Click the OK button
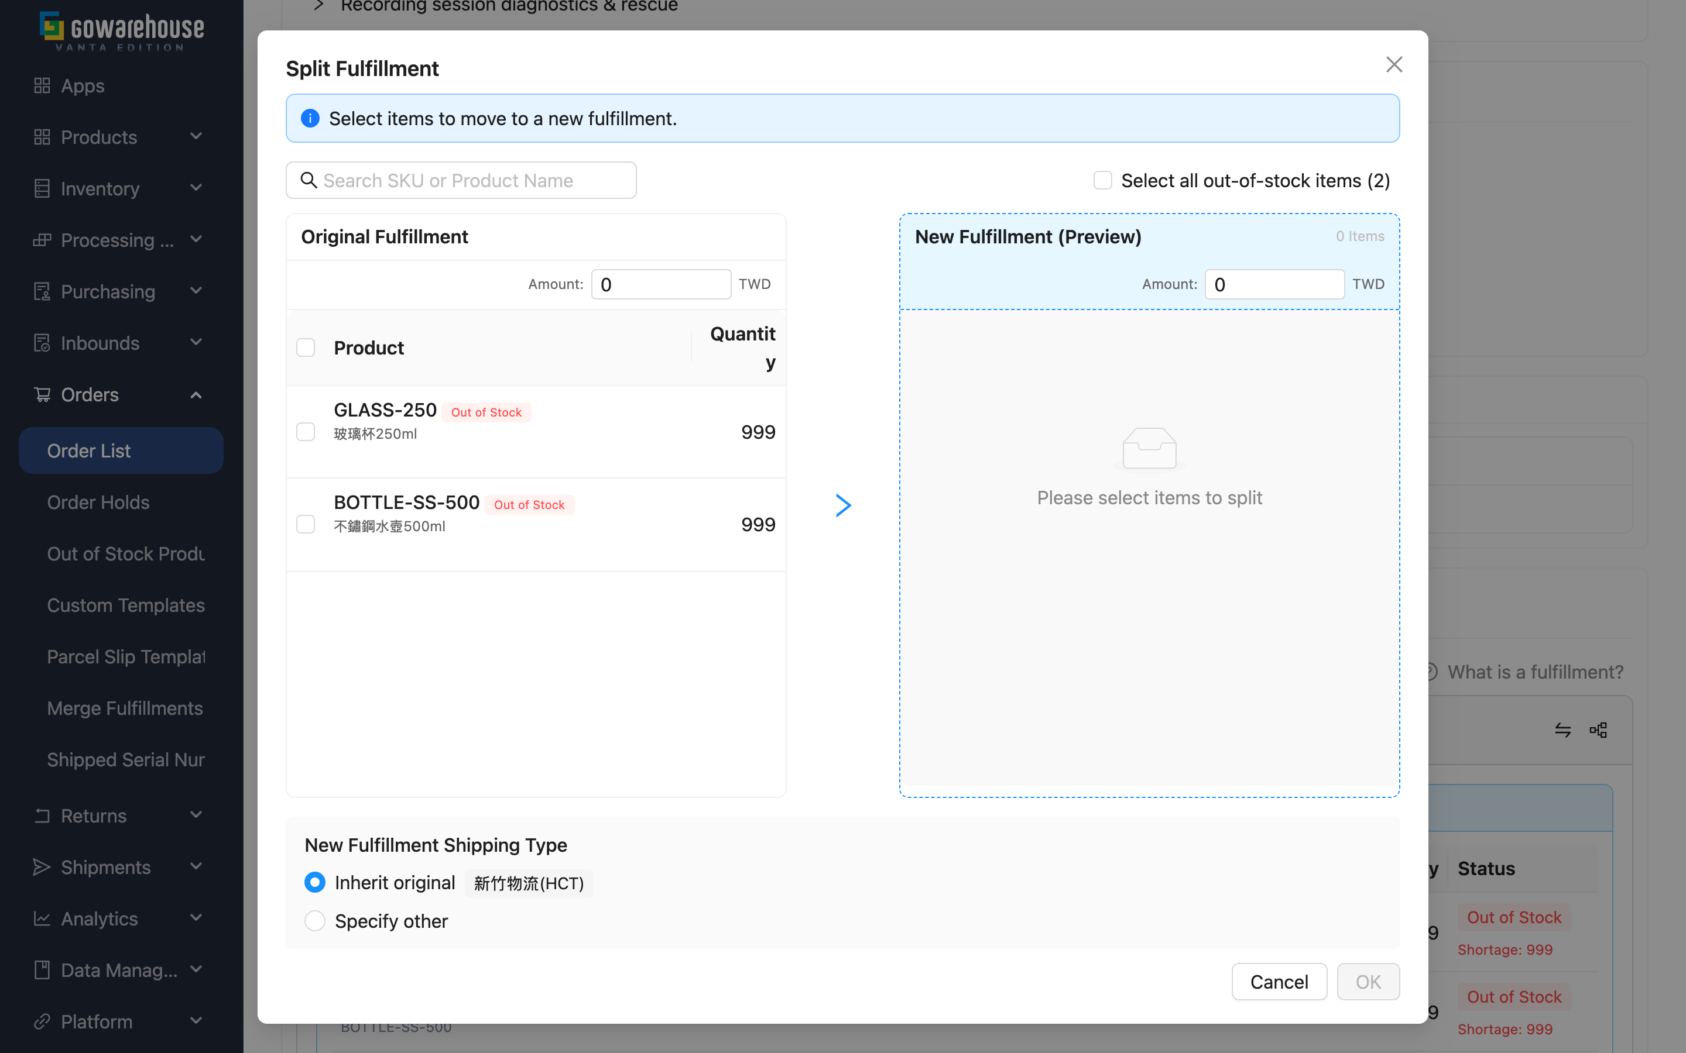1686x1053 pixels. tap(1368, 982)
